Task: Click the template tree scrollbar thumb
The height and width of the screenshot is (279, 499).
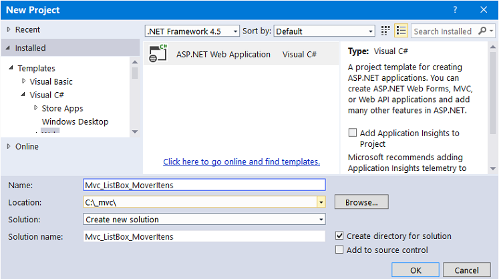Action: (135, 73)
